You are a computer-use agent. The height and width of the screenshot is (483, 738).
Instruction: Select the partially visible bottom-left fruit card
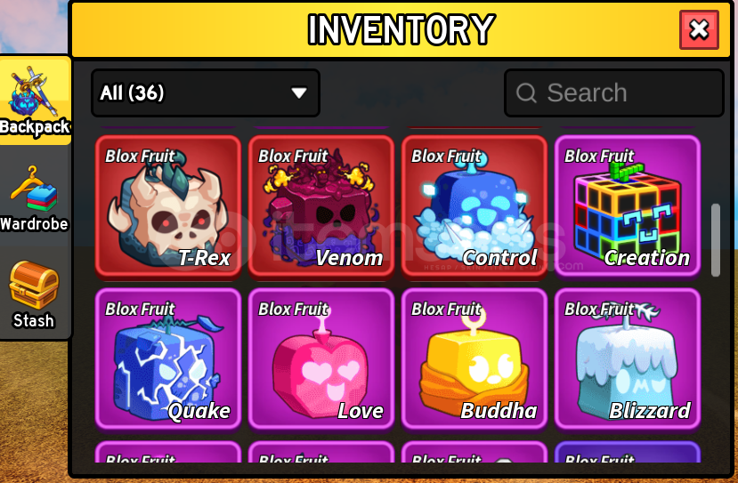click(x=168, y=452)
